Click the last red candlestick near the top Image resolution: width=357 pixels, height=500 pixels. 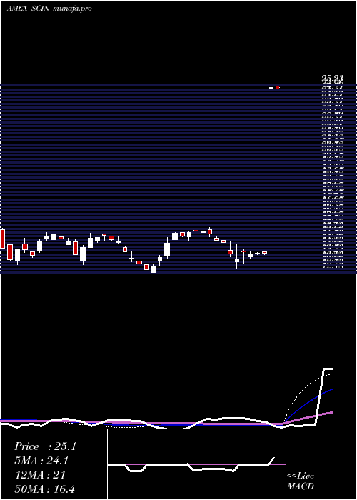(x=278, y=87)
